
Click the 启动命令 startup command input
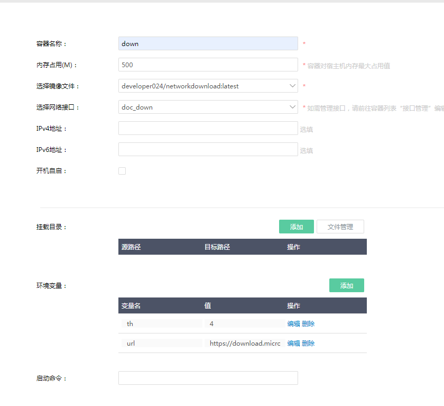[208, 378]
